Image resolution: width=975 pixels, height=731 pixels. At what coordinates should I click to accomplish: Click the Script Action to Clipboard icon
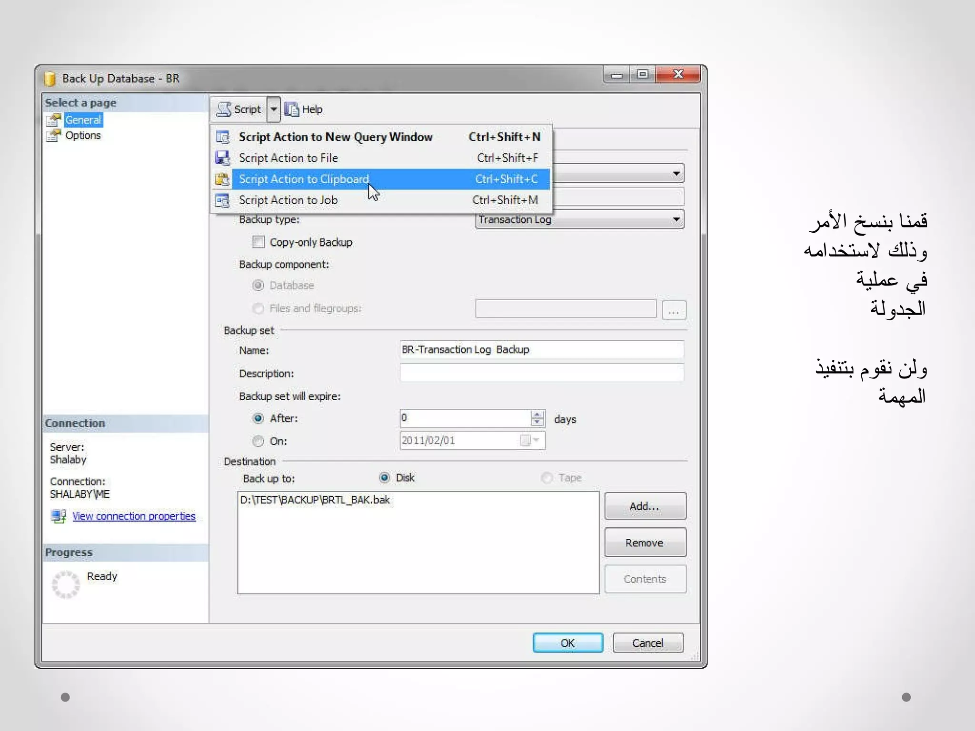(222, 179)
